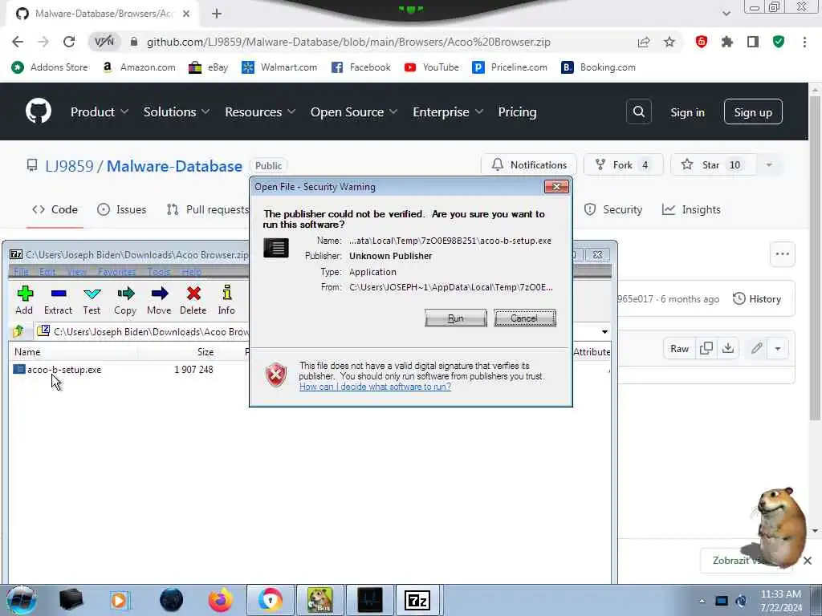Expand the edit options dropdown arrow
822x616 pixels.
point(777,348)
